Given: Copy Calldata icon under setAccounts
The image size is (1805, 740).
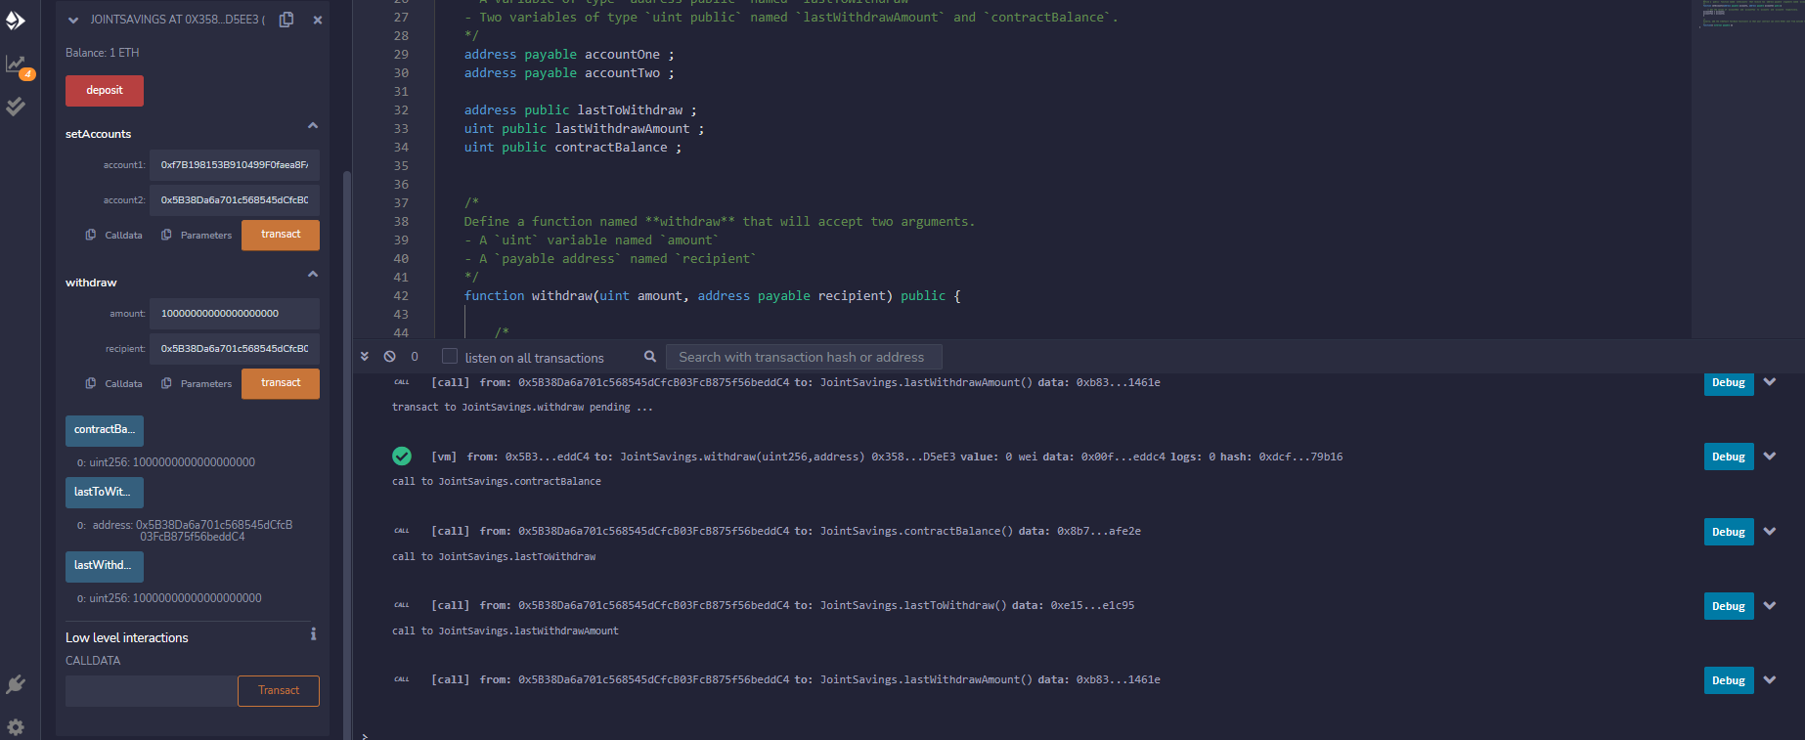Looking at the screenshot, I should (91, 235).
